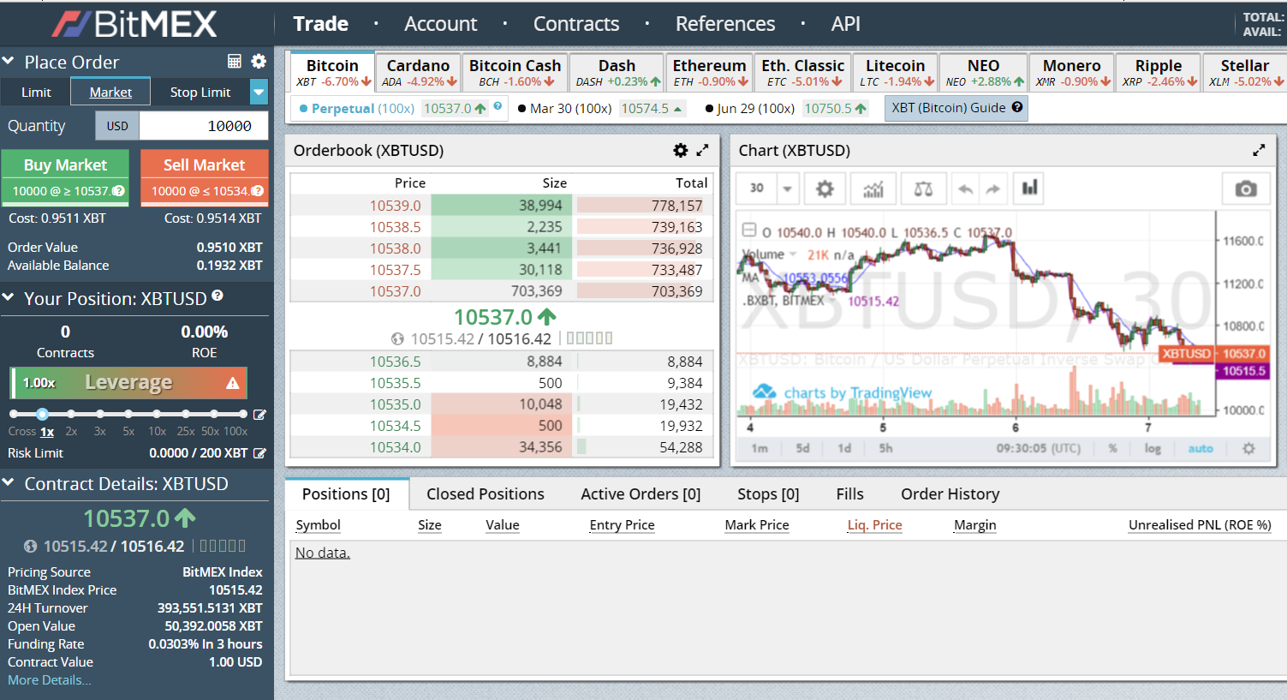Click the Quantity input field
The height and width of the screenshot is (700, 1287).
(x=204, y=126)
